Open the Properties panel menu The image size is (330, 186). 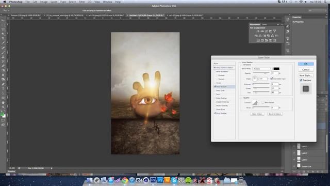(326, 17)
